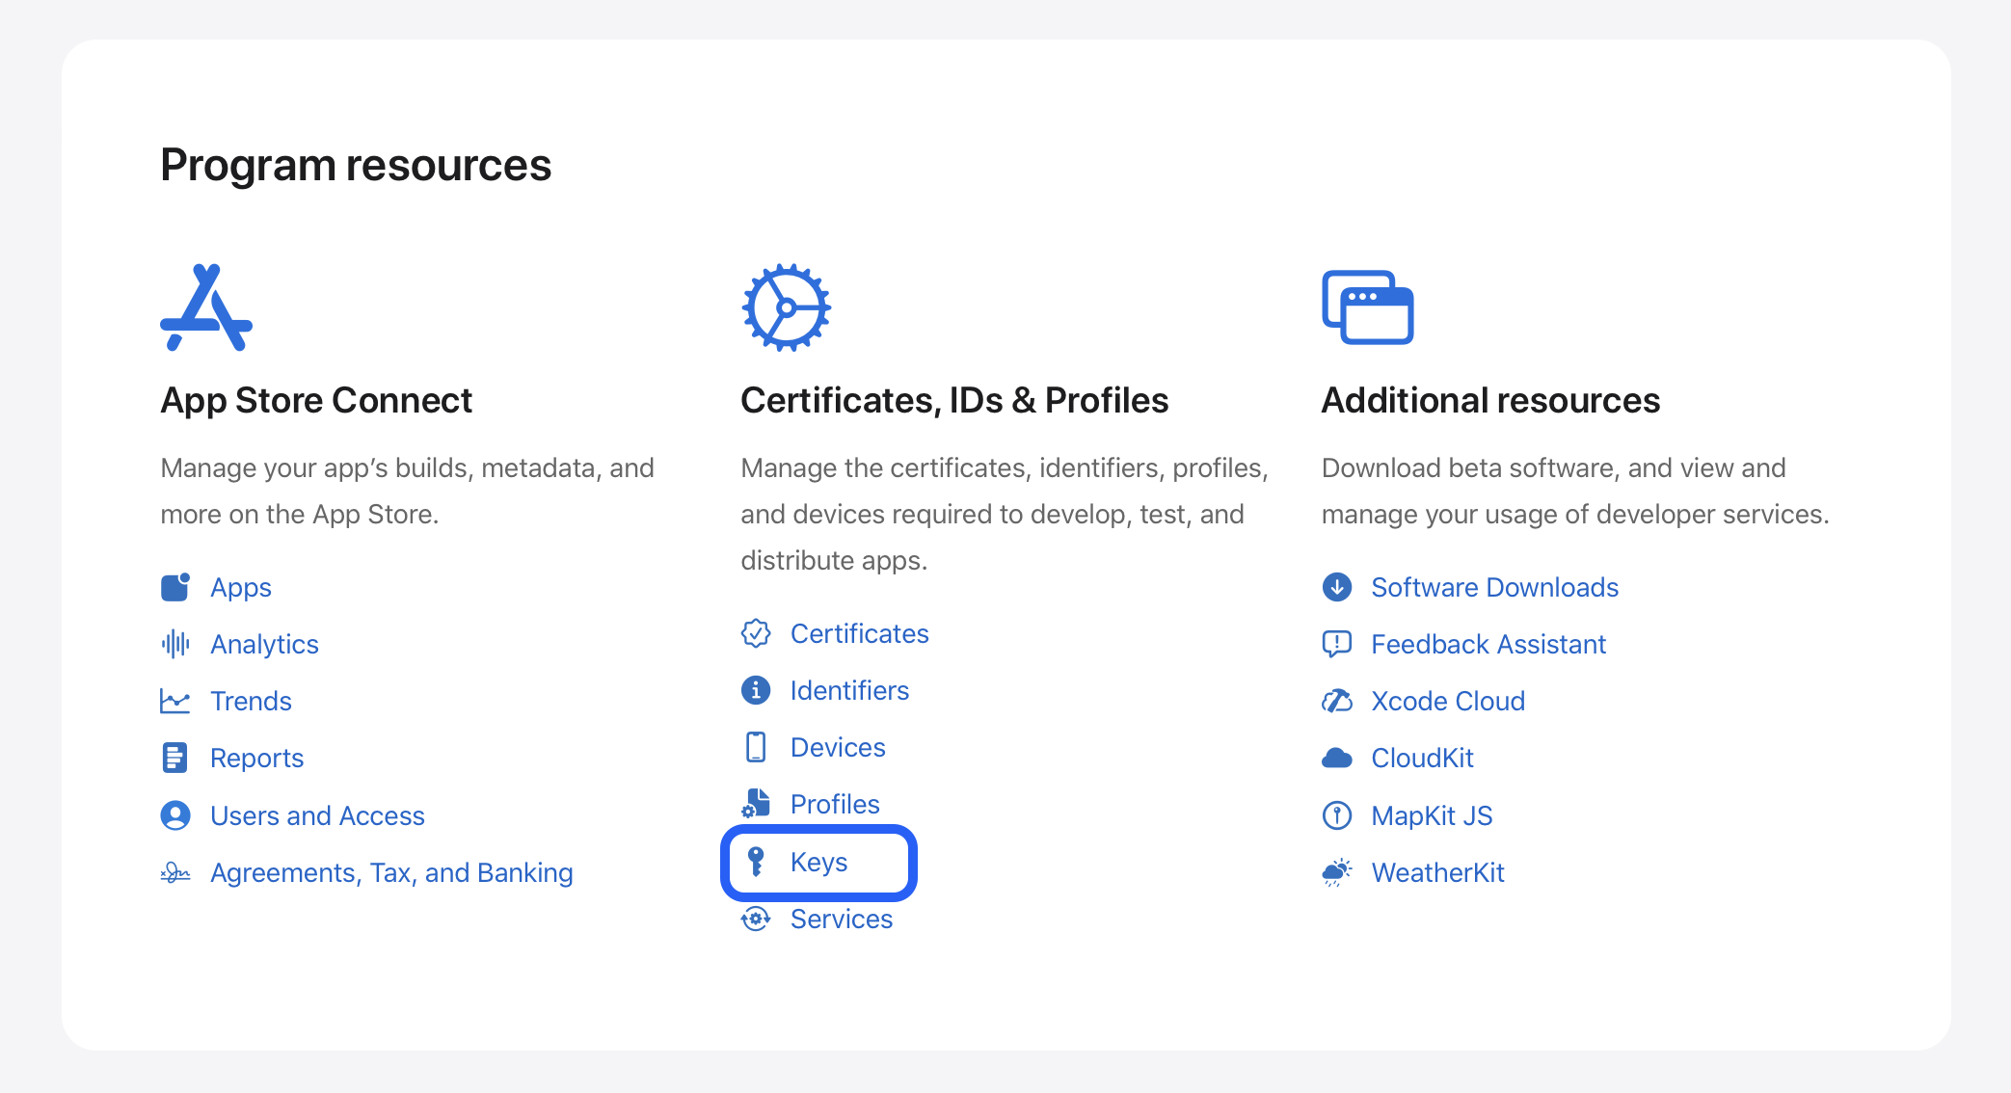Open the Profiles link

click(835, 804)
